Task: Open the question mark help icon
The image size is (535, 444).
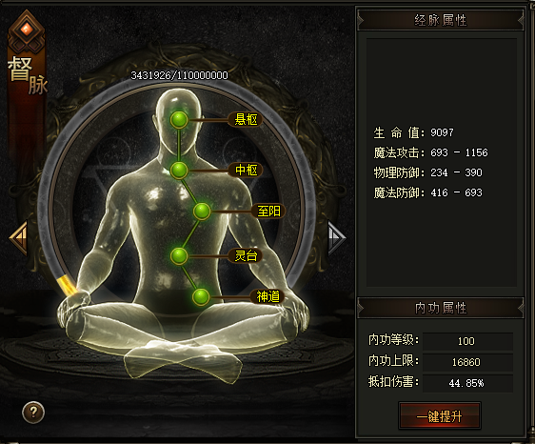Action: pyautogui.click(x=33, y=413)
